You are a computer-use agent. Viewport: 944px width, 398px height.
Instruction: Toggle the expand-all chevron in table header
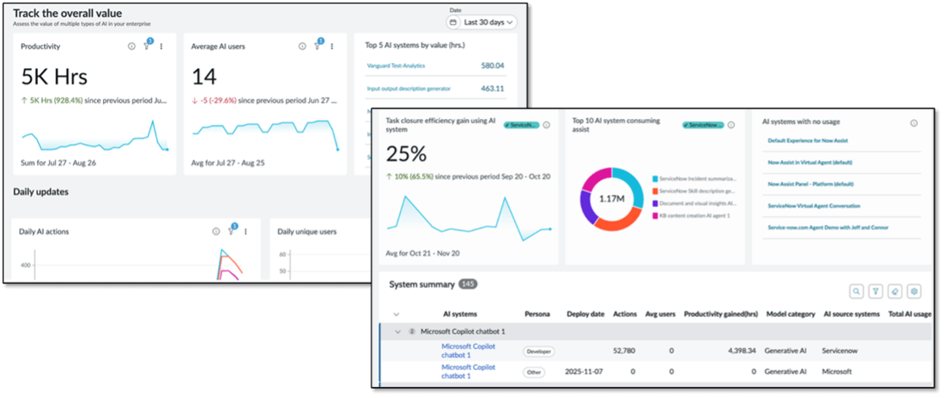coord(396,314)
